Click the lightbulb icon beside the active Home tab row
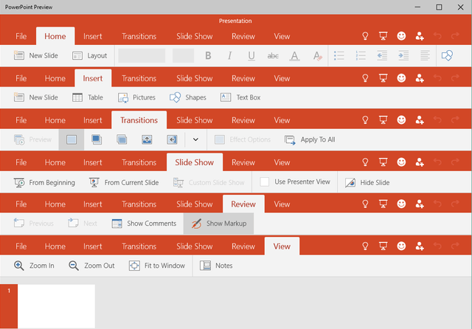Screen dimensions: 472x329 point(365,36)
